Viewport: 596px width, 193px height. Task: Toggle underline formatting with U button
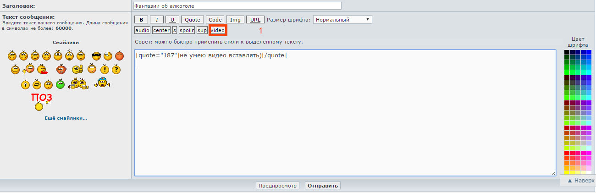[172, 20]
